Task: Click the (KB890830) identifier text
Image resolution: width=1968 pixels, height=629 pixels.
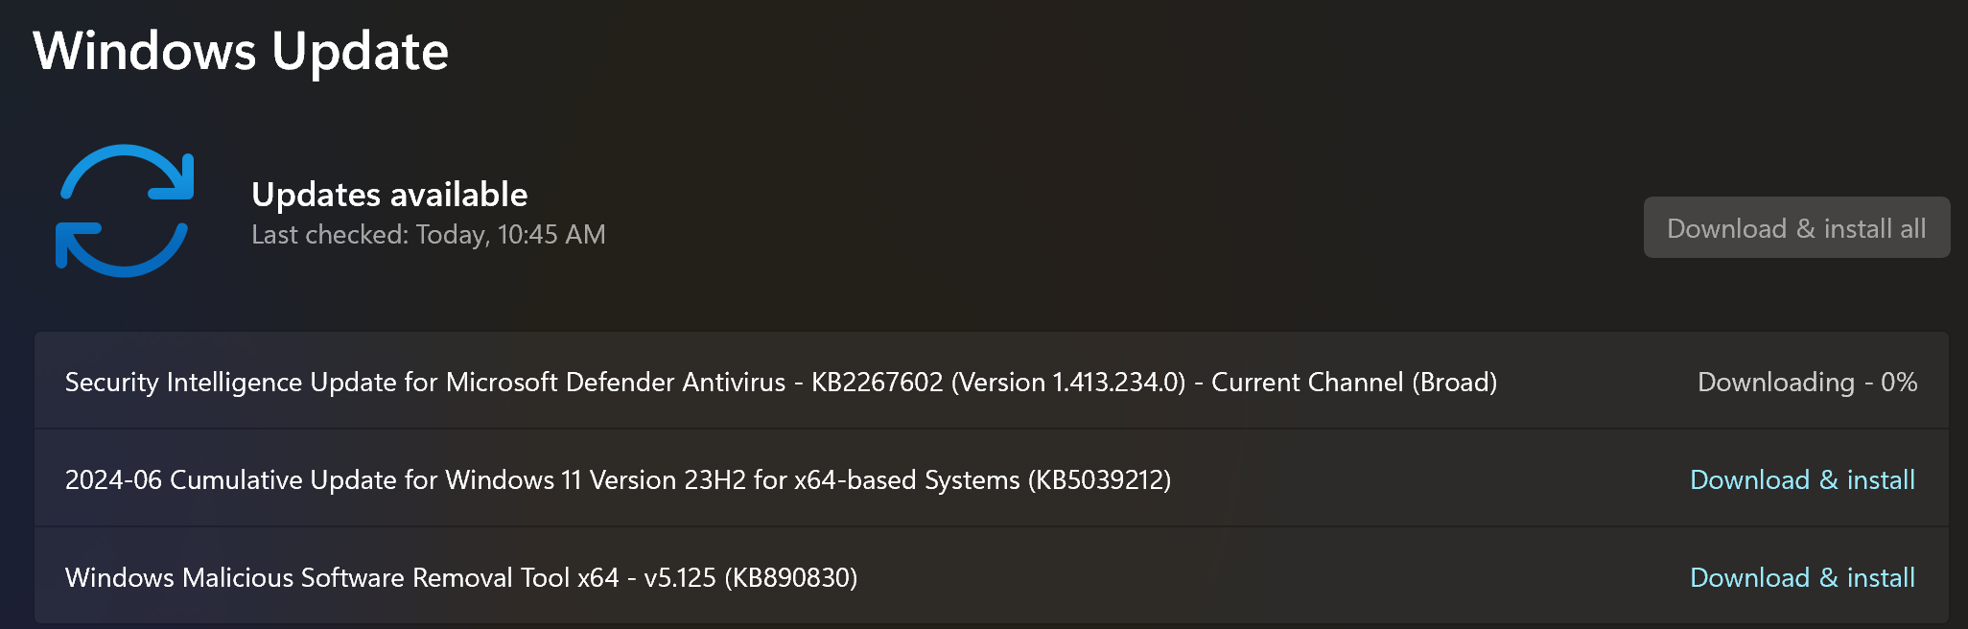Action: click(791, 577)
